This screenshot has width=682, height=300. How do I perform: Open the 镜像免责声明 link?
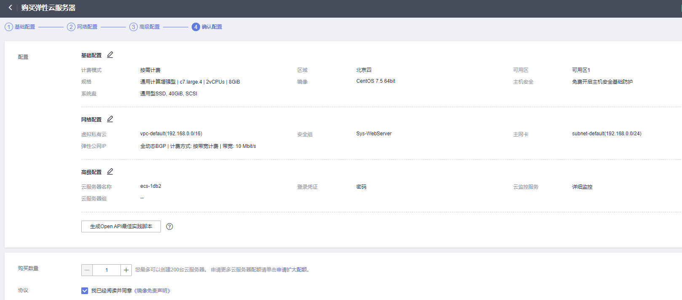152,291
